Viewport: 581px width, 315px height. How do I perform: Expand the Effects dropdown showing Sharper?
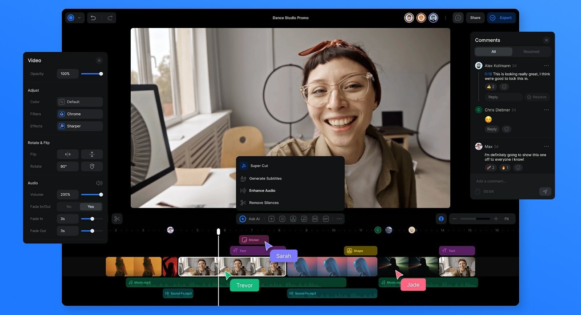tap(80, 126)
